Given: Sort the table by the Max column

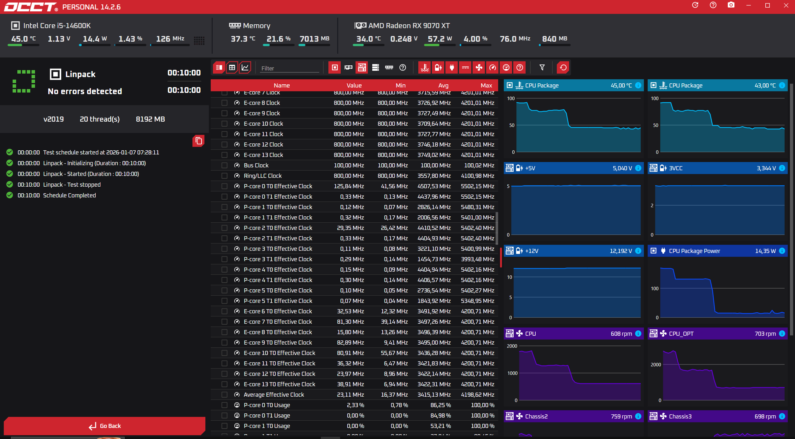Looking at the screenshot, I should point(486,86).
